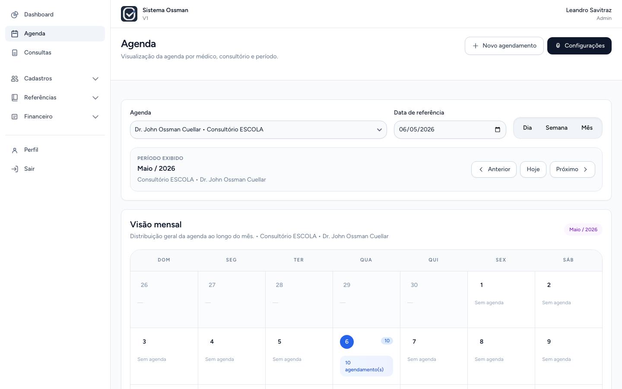Open the date picker calendar icon
This screenshot has width=622, height=389.
pos(498,130)
